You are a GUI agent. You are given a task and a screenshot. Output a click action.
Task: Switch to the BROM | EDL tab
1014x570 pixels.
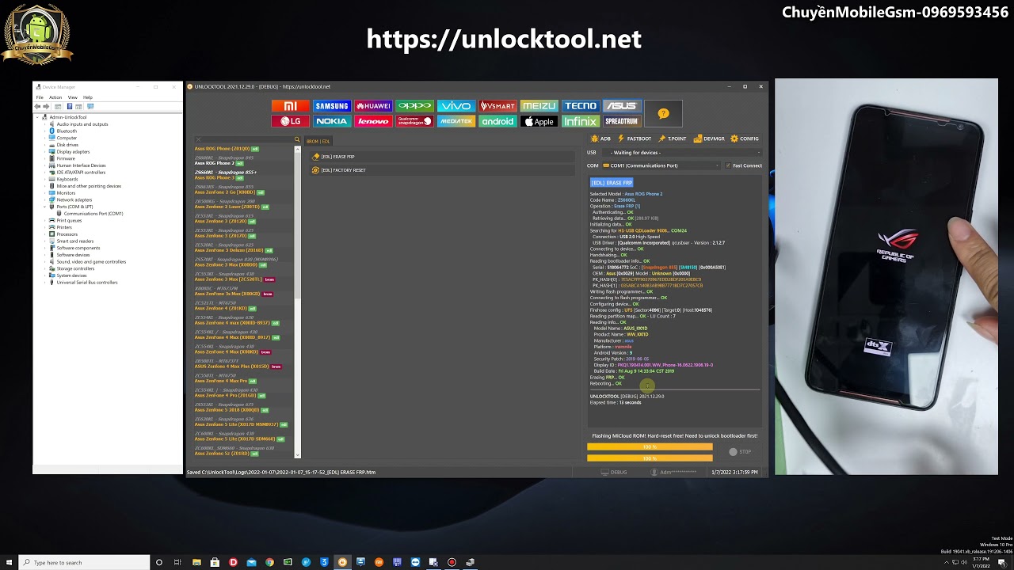click(318, 142)
